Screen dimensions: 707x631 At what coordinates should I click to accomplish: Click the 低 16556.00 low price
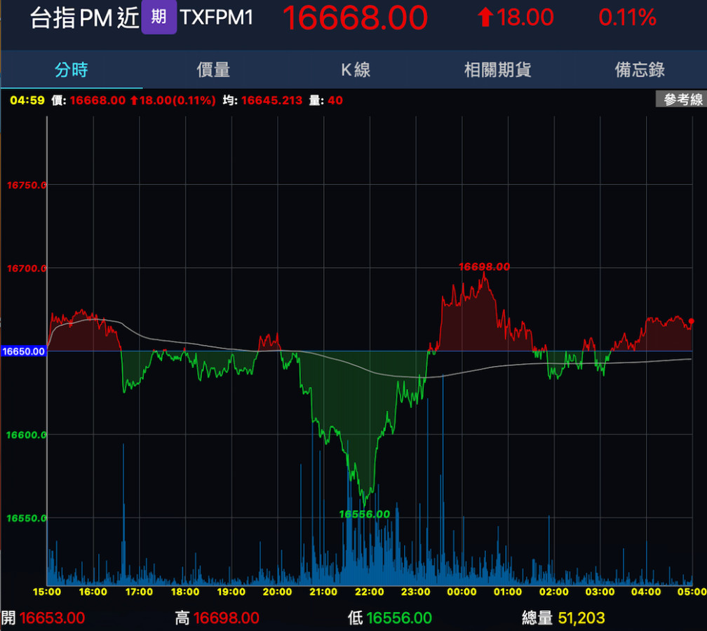click(x=390, y=618)
